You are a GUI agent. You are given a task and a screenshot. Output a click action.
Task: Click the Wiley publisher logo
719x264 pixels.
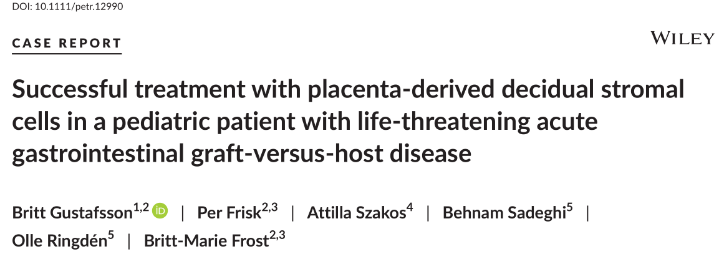(x=682, y=38)
